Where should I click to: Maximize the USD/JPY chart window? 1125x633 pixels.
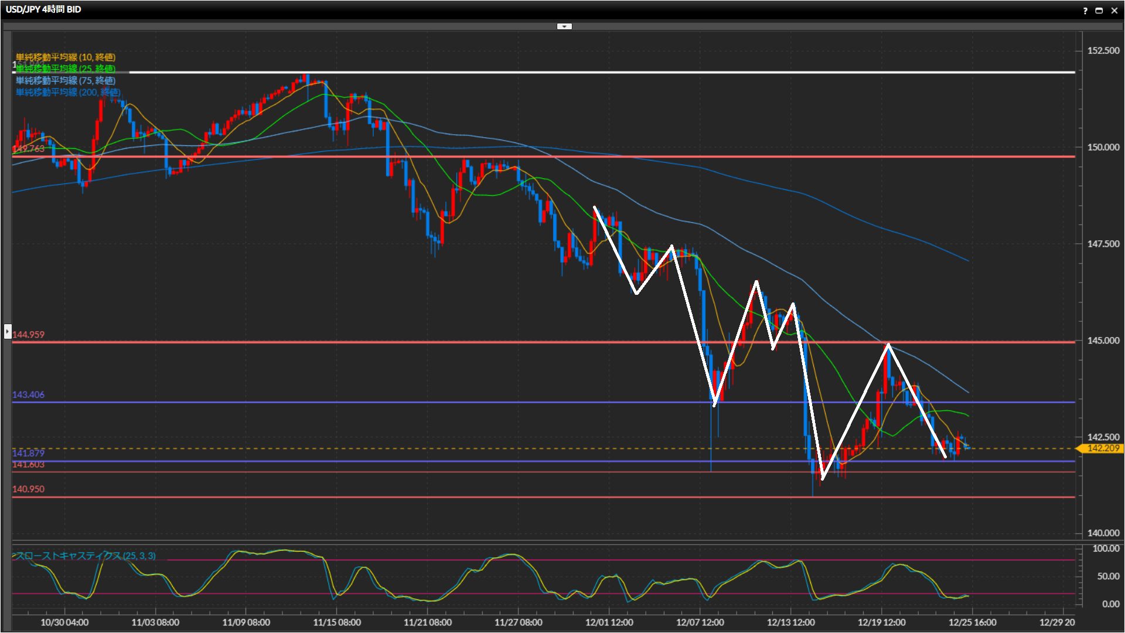(x=1099, y=11)
